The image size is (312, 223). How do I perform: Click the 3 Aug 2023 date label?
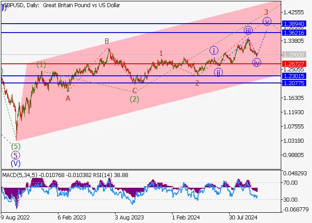[129, 217]
